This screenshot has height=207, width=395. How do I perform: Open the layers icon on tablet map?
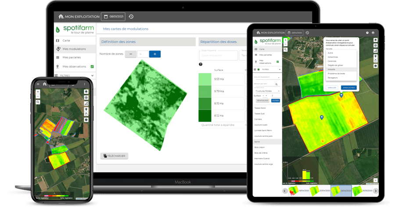pos(375,40)
